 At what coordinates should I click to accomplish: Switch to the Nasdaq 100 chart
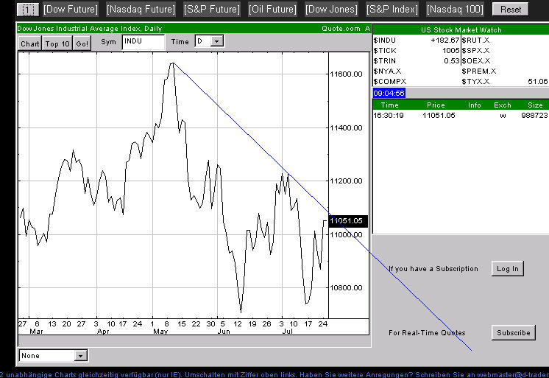pyautogui.click(x=455, y=10)
